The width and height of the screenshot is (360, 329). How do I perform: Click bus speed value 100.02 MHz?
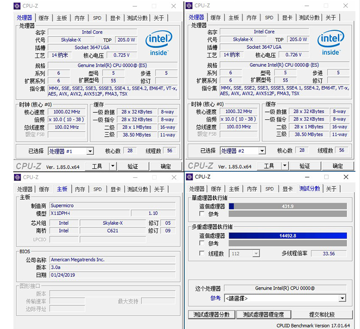point(67,127)
